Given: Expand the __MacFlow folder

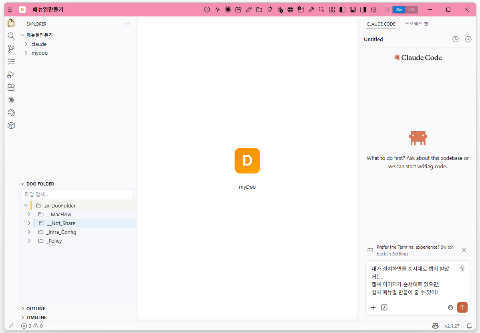Looking at the screenshot, I should (x=29, y=214).
